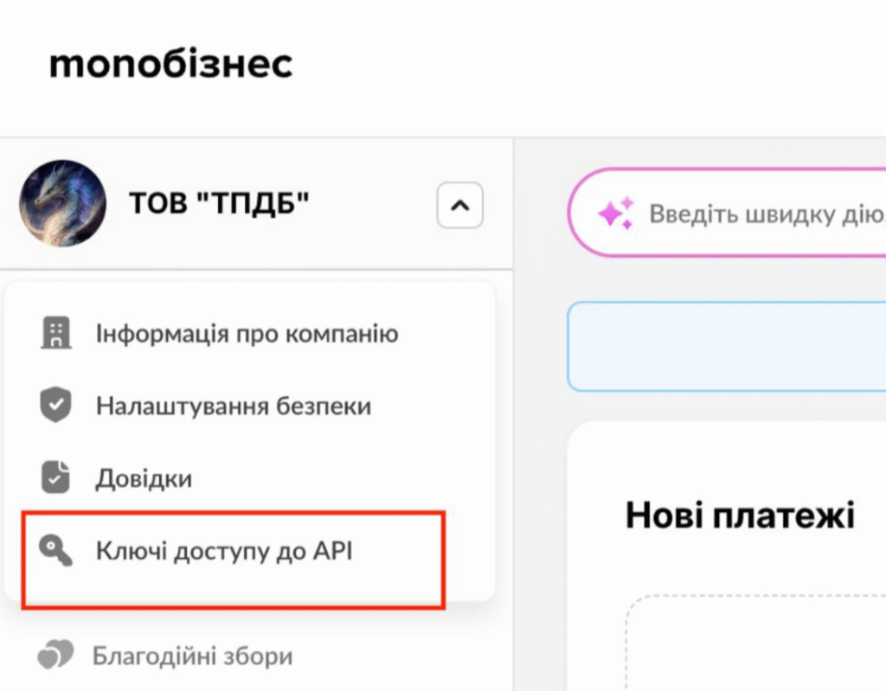Click the document icon beside Довідки
The height and width of the screenshot is (691, 886).
point(56,477)
